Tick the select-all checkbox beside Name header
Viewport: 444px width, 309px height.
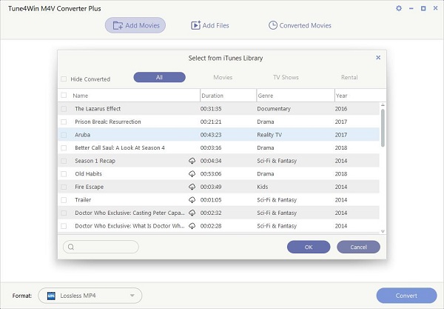[64, 96]
